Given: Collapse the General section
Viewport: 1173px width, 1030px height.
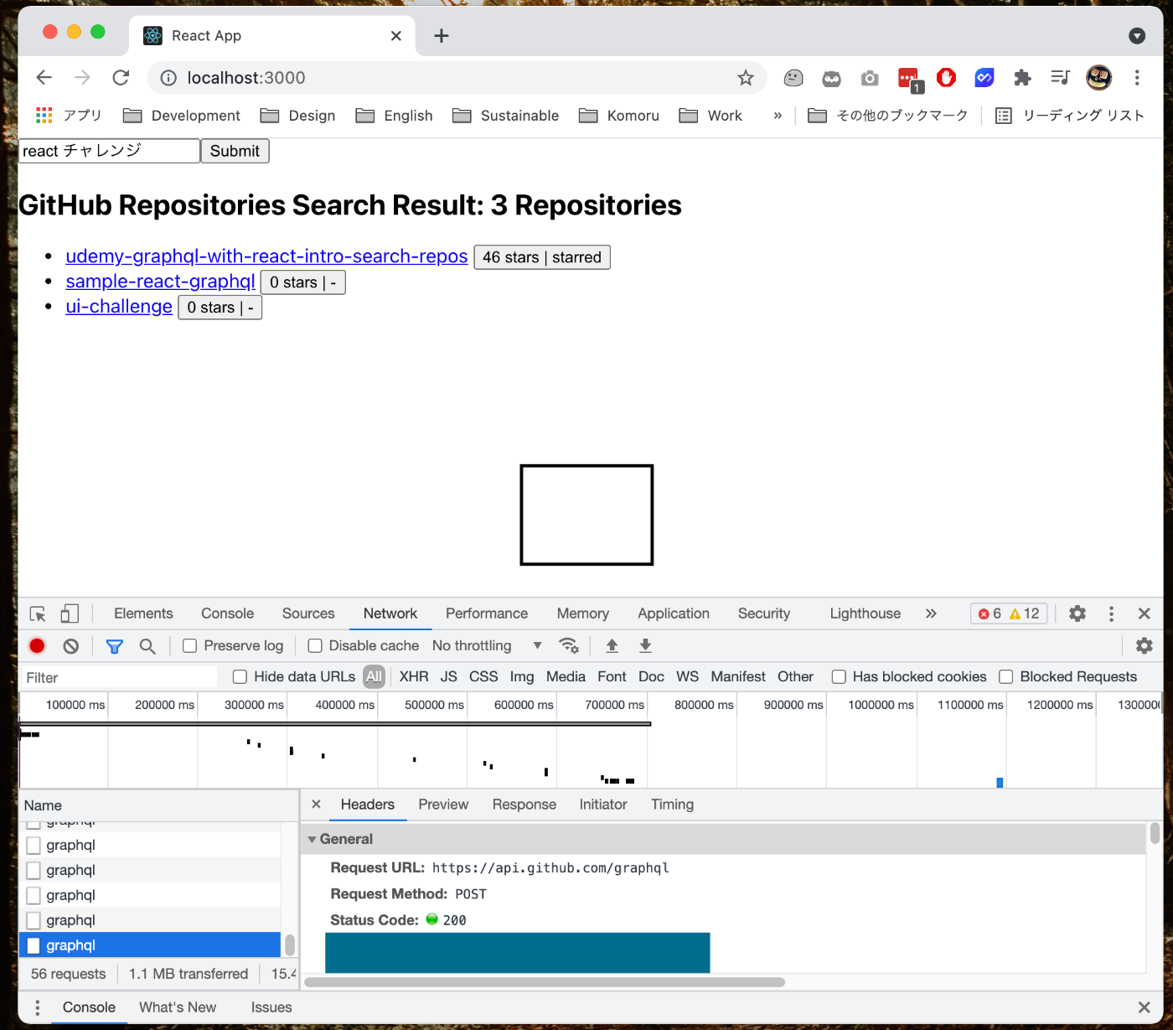Looking at the screenshot, I should 313,839.
